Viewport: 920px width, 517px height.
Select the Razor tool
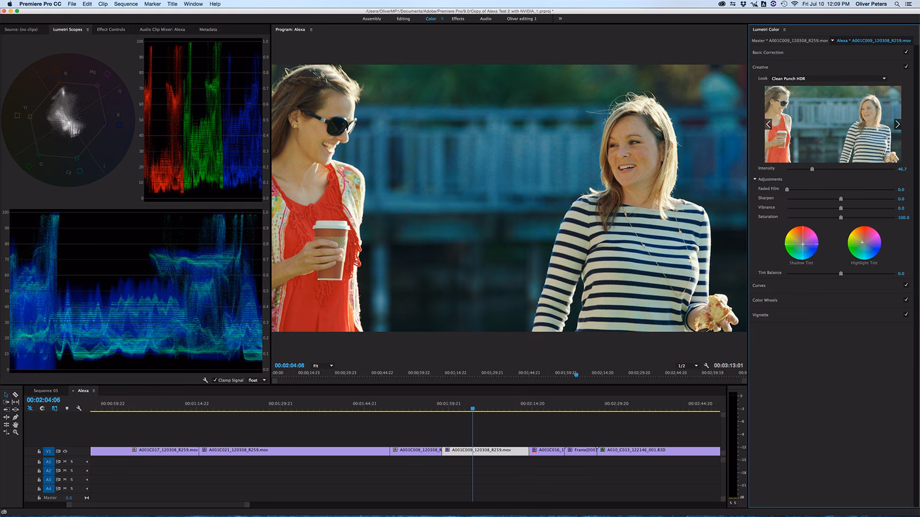pos(15,395)
